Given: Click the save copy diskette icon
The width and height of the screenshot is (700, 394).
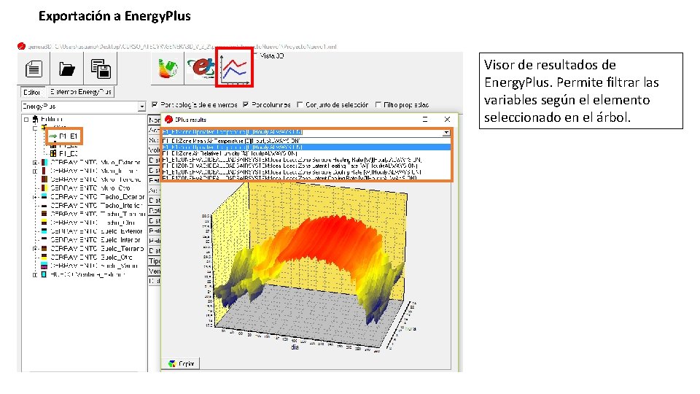Looking at the screenshot, I should click(101, 69).
